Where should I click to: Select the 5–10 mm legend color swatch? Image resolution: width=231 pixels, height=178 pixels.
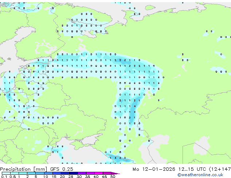(40, 173)
